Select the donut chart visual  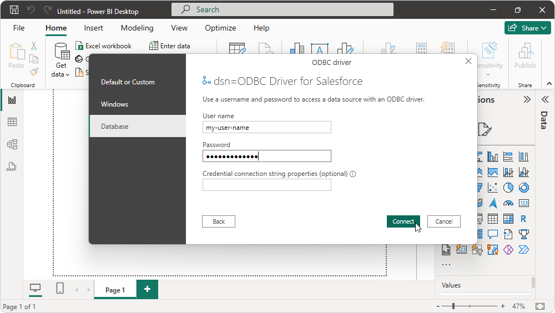[x=524, y=188]
